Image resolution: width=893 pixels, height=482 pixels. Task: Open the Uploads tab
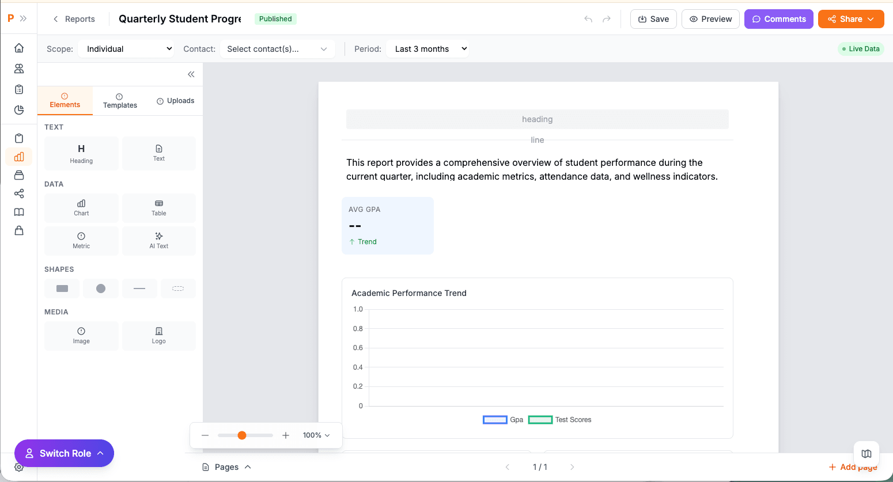(175, 101)
